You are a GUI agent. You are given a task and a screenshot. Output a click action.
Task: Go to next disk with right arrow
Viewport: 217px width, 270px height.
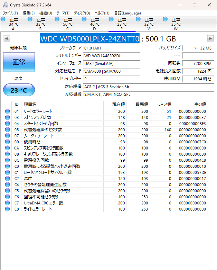pyautogui.click(x=210, y=39)
